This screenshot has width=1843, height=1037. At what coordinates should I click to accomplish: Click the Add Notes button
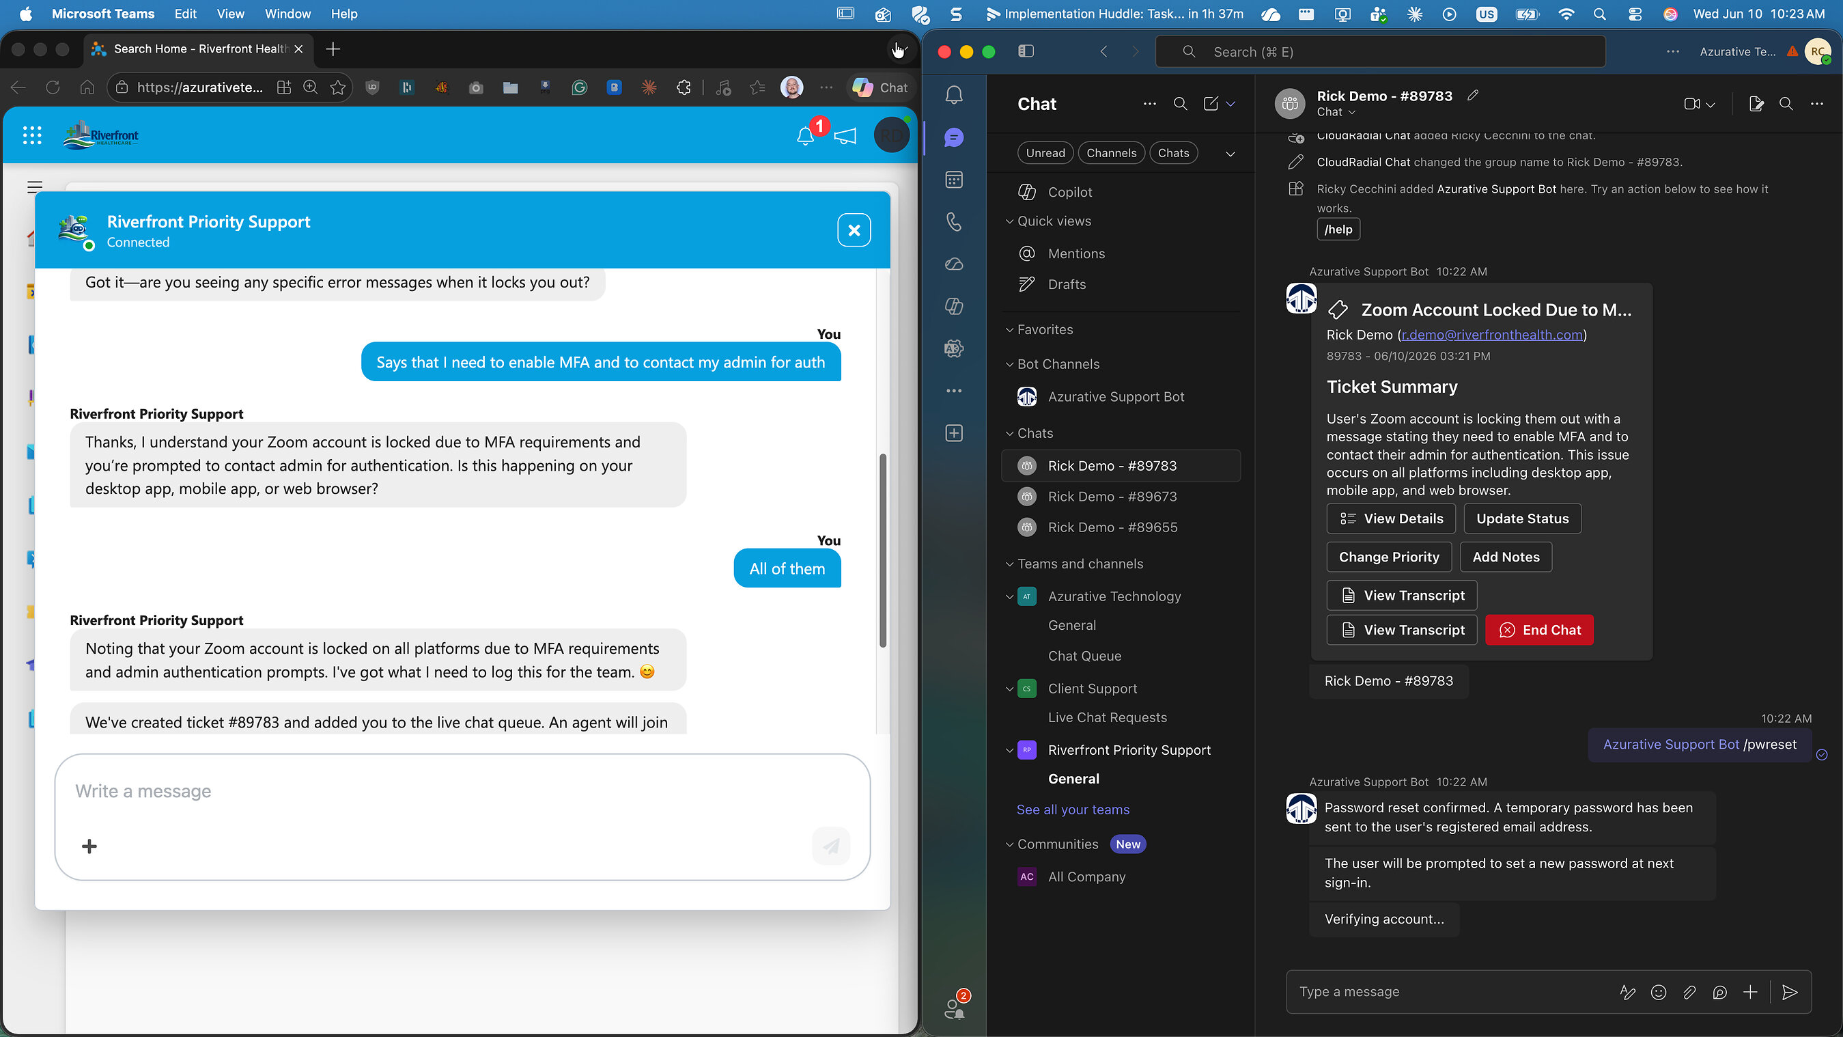[x=1506, y=557]
